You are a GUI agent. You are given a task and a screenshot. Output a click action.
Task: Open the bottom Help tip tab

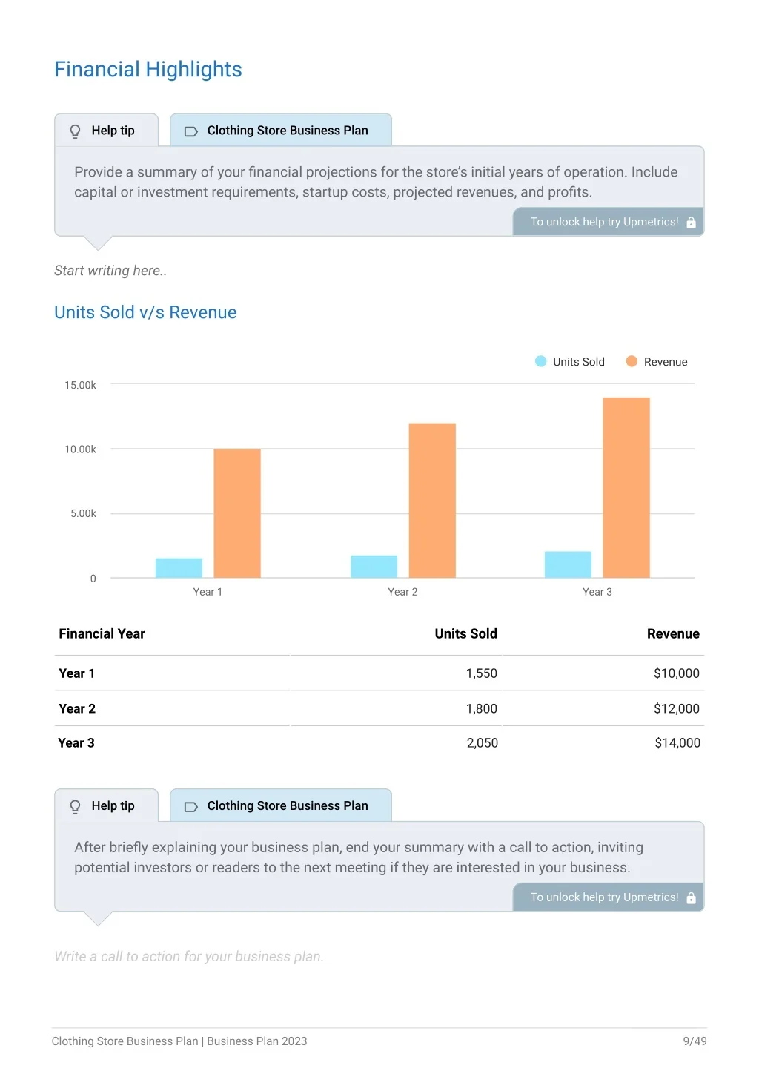pos(107,805)
